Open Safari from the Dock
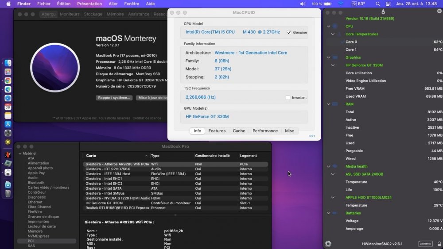 tap(8, 98)
